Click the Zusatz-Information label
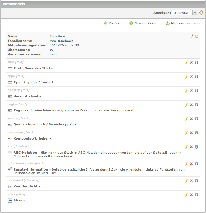 pos(31,169)
